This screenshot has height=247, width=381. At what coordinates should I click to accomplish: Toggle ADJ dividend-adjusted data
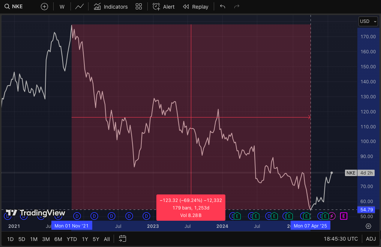click(371, 239)
